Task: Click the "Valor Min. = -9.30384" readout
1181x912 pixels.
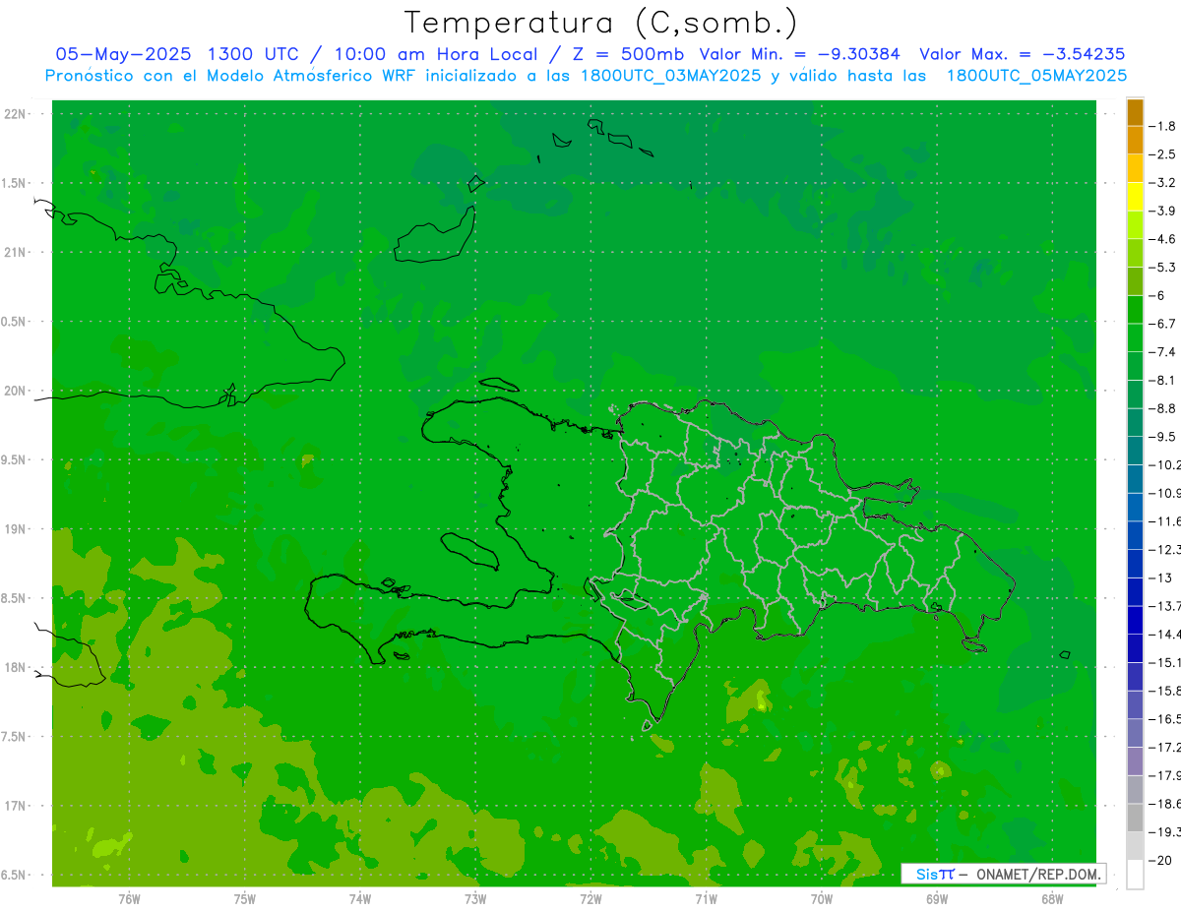Action: pyautogui.click(x=799, y=54)
